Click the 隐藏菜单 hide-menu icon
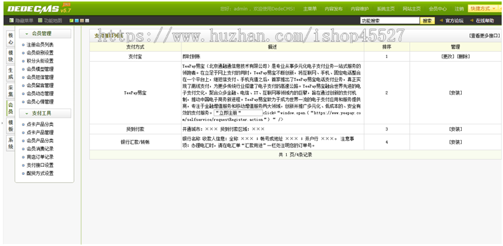This screenshot has width=503, height=246. pos(11,21)
